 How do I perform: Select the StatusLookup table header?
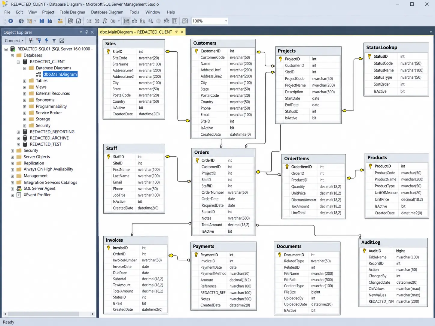coord(396,47)
